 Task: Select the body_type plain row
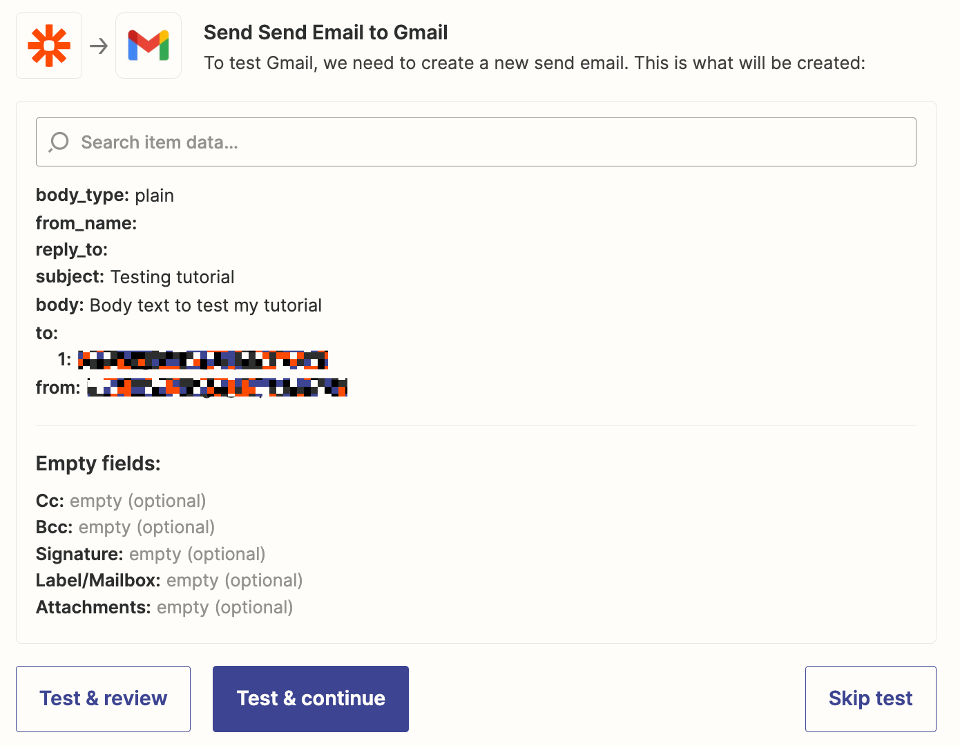pyautogui.click(x=105, y=195)
